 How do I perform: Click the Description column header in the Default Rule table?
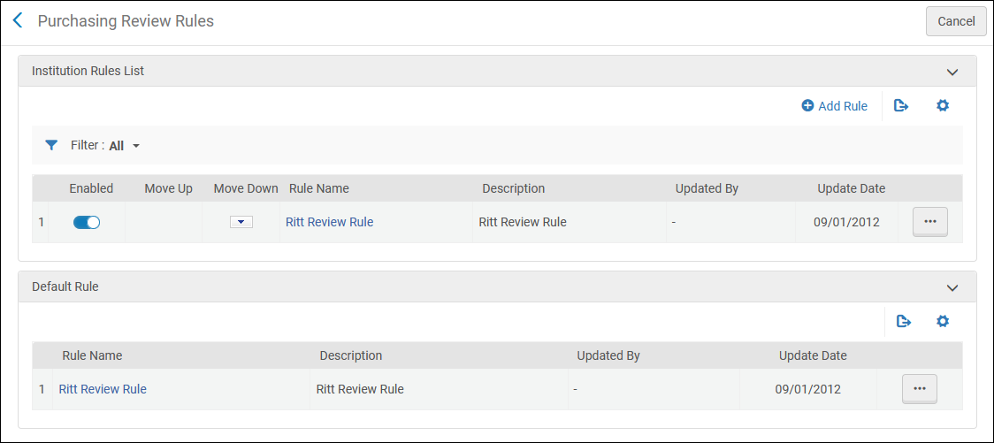[x=351, y=355]
